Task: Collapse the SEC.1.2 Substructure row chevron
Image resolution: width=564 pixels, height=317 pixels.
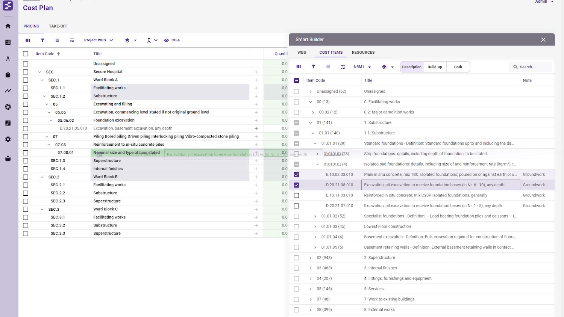Action: pyautogui.click(x=44, y=96)
